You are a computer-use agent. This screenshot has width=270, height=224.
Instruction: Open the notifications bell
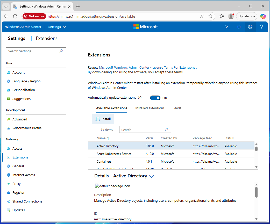[x=239, y=27]
